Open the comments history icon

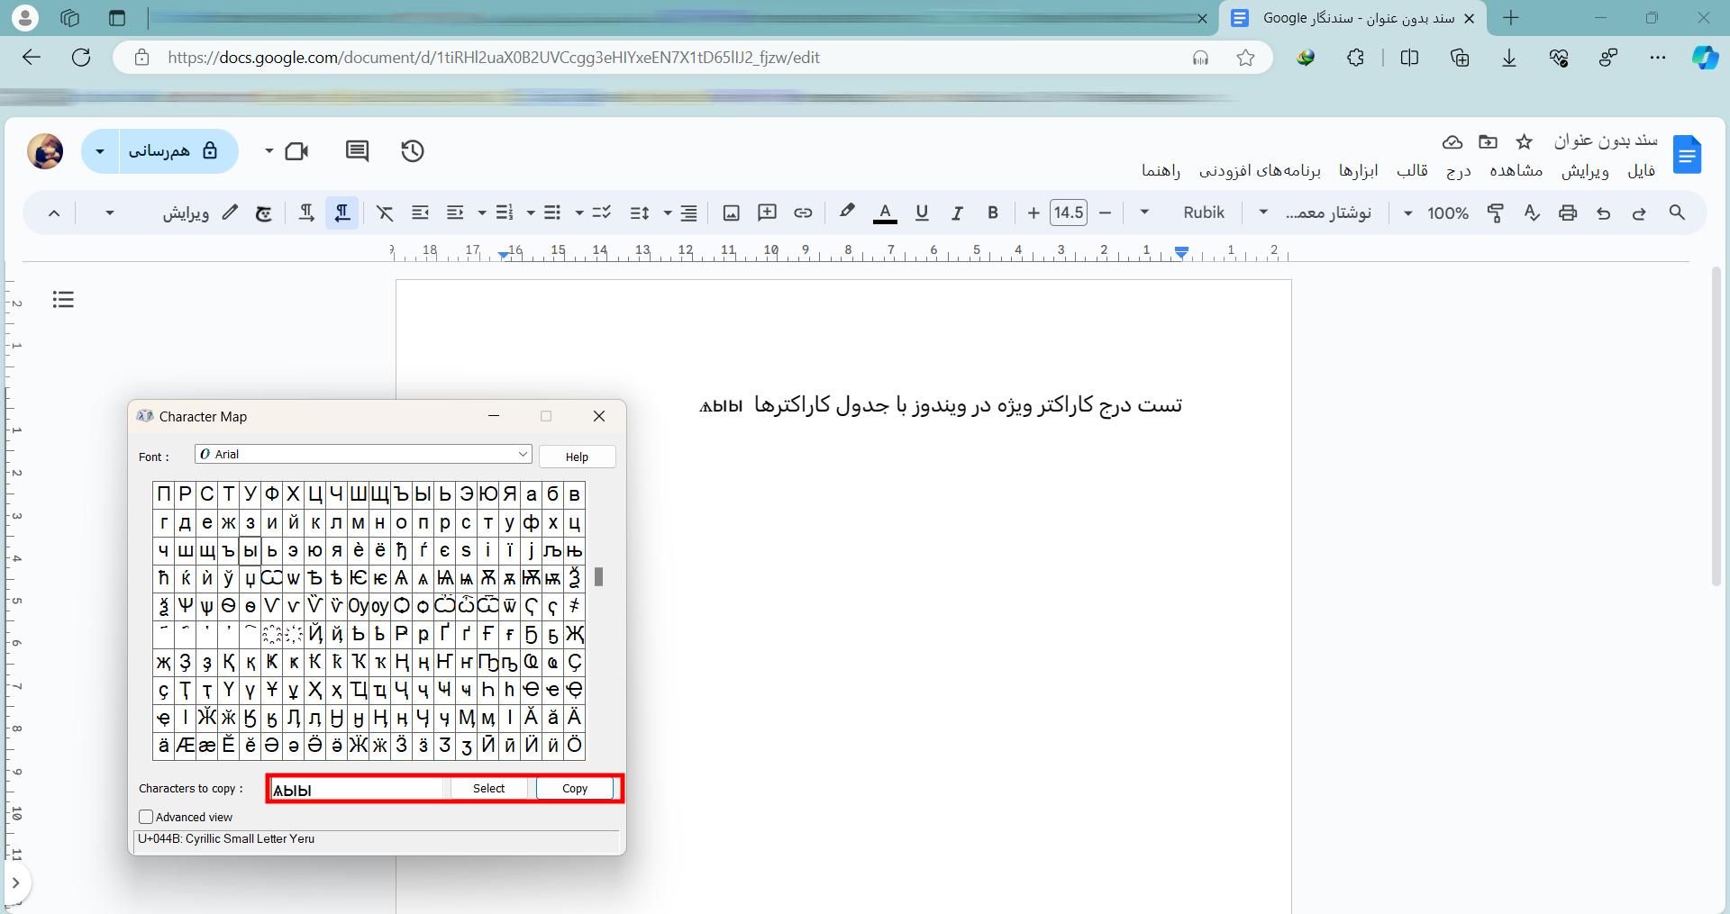pos(357,151)
